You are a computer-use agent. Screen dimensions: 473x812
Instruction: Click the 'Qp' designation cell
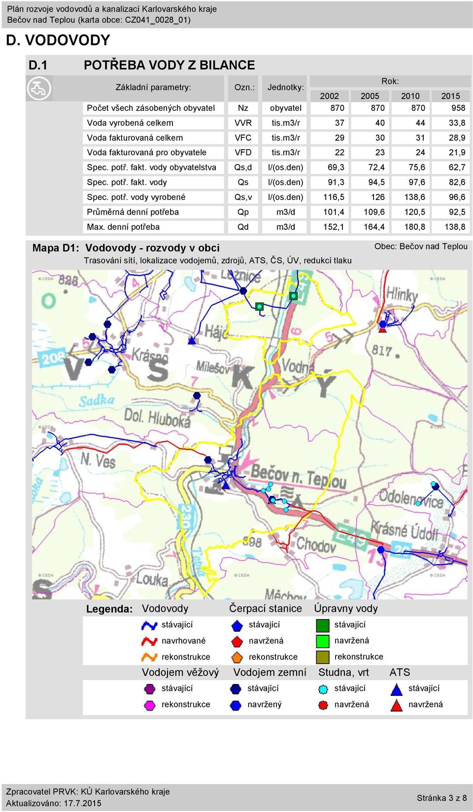click(243, 212)
